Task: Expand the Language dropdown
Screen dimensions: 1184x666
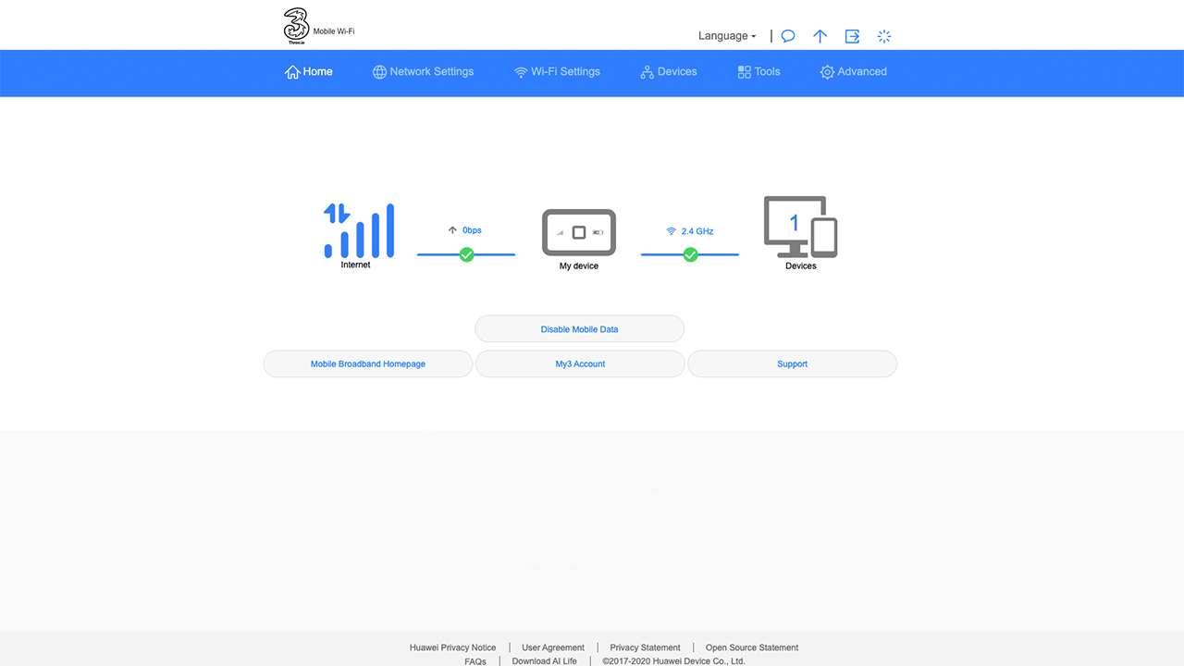Action: click(x=727, y=36)
